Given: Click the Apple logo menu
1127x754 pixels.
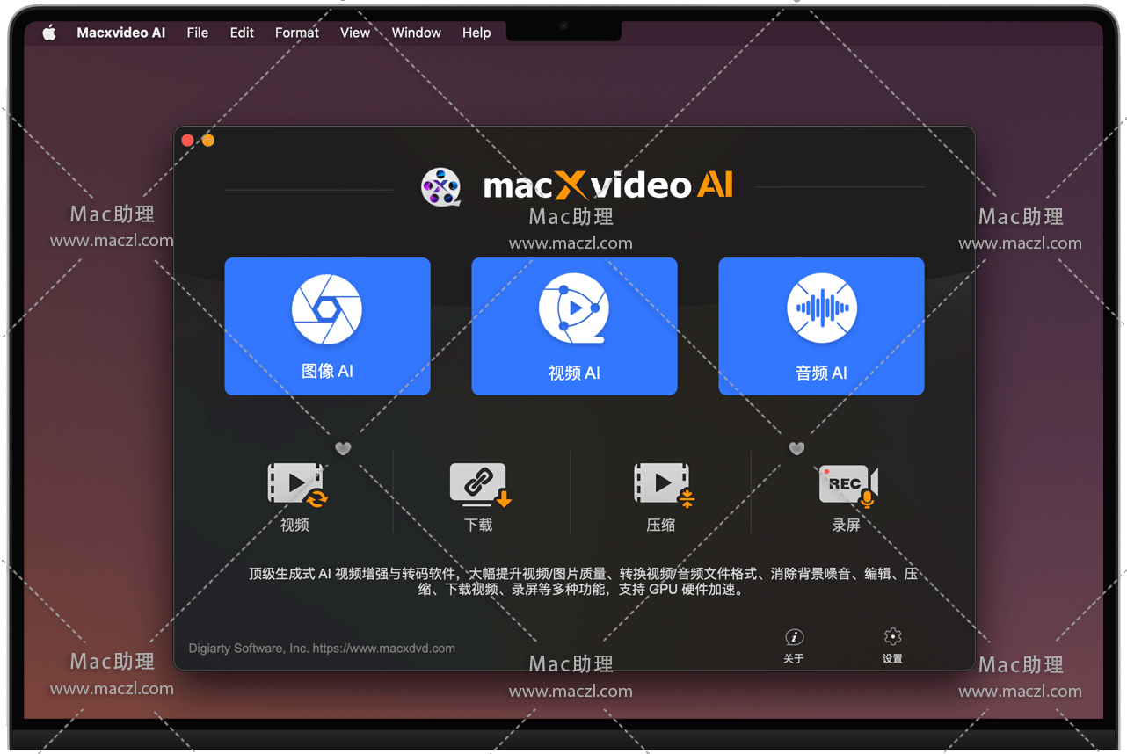Looking at the screenshot, I should coord(49,33).
